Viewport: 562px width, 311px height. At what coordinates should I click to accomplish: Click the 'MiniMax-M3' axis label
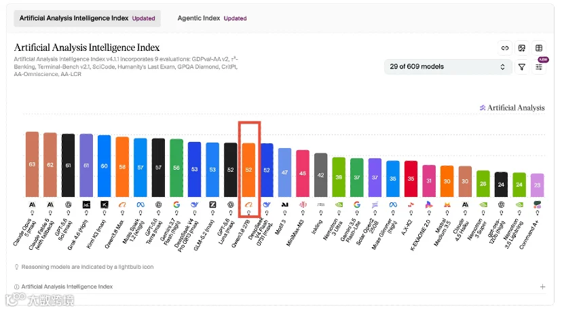coord(295,233)
